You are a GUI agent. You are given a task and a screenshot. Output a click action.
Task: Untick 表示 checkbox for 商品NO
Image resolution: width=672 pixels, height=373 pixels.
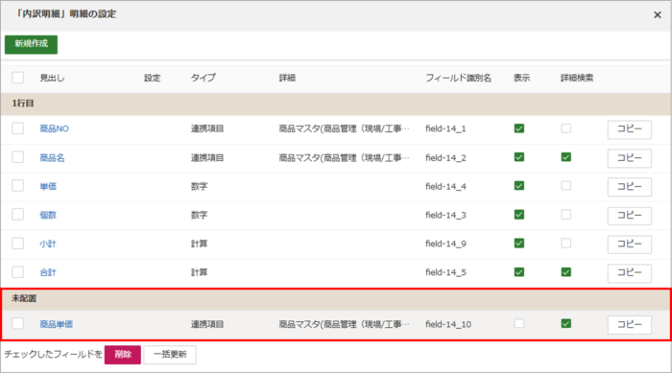click(519, 128)
